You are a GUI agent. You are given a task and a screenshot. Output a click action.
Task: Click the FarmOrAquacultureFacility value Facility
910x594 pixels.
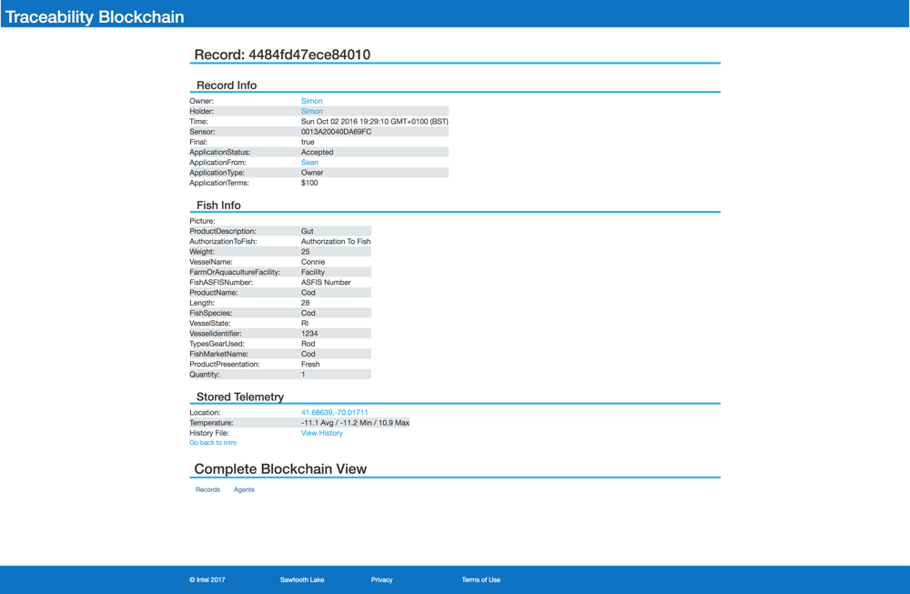tap(313, 272)
